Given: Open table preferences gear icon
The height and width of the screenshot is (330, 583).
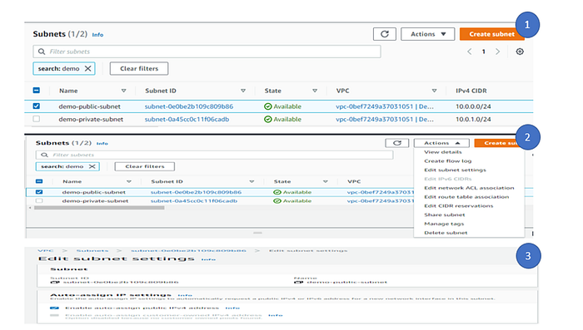Looking at the screenshot, I should tap(520, 52).
